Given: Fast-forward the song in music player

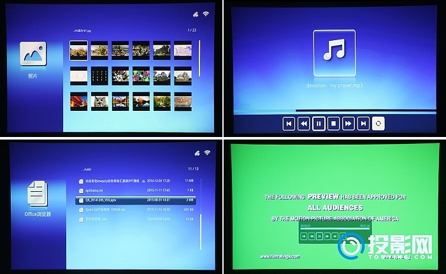Looking at the screenshot, I should 348,124.
